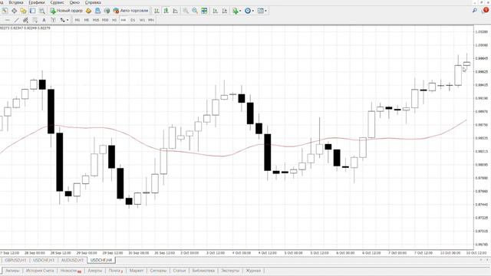Switch chart to candlesticks
This screenshot has height=276, width=491.
(x=166, y=11)
